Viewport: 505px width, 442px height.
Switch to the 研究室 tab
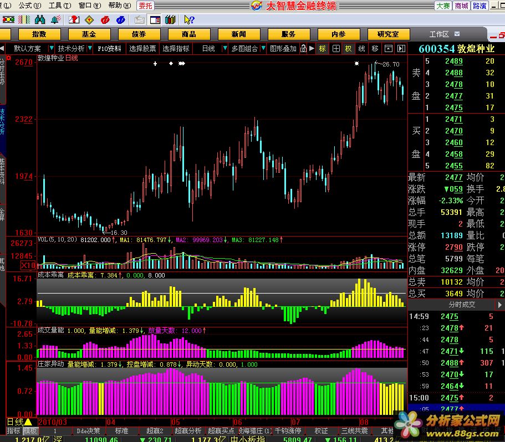pyautogui.click(x=389, y=34)
